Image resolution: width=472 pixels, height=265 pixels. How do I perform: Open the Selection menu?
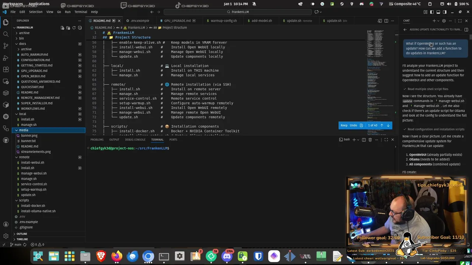[36, 12]
